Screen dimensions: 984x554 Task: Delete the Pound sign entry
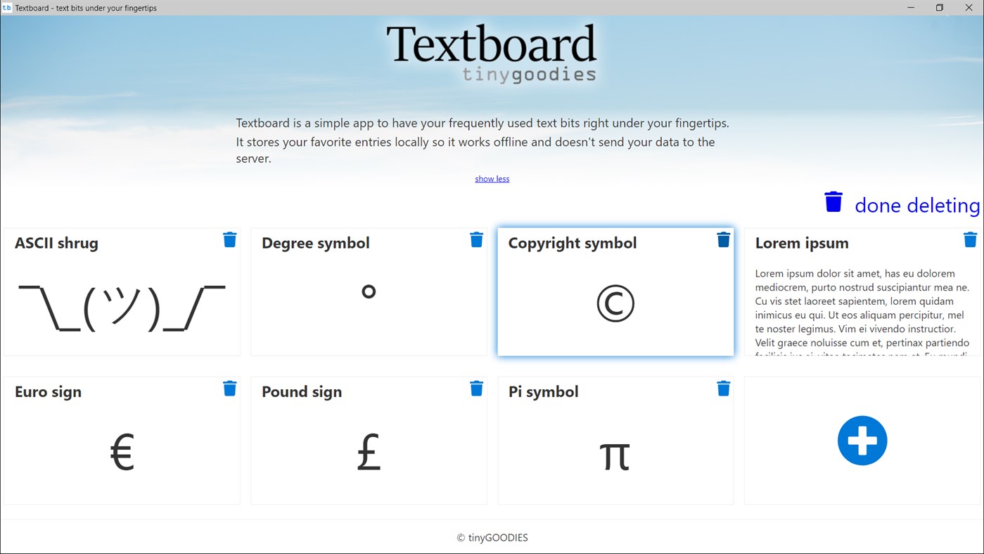[x=476, y=388]
